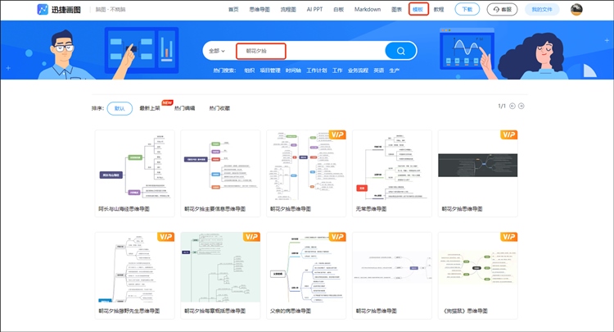Click hot search tag 工作
The width and height of the screenshot is (614, 332).
337,70
